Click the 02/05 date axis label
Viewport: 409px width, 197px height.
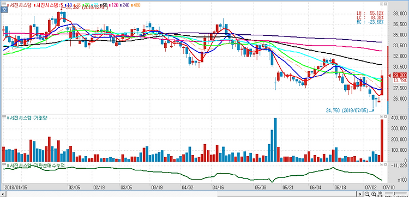point(75,187)
